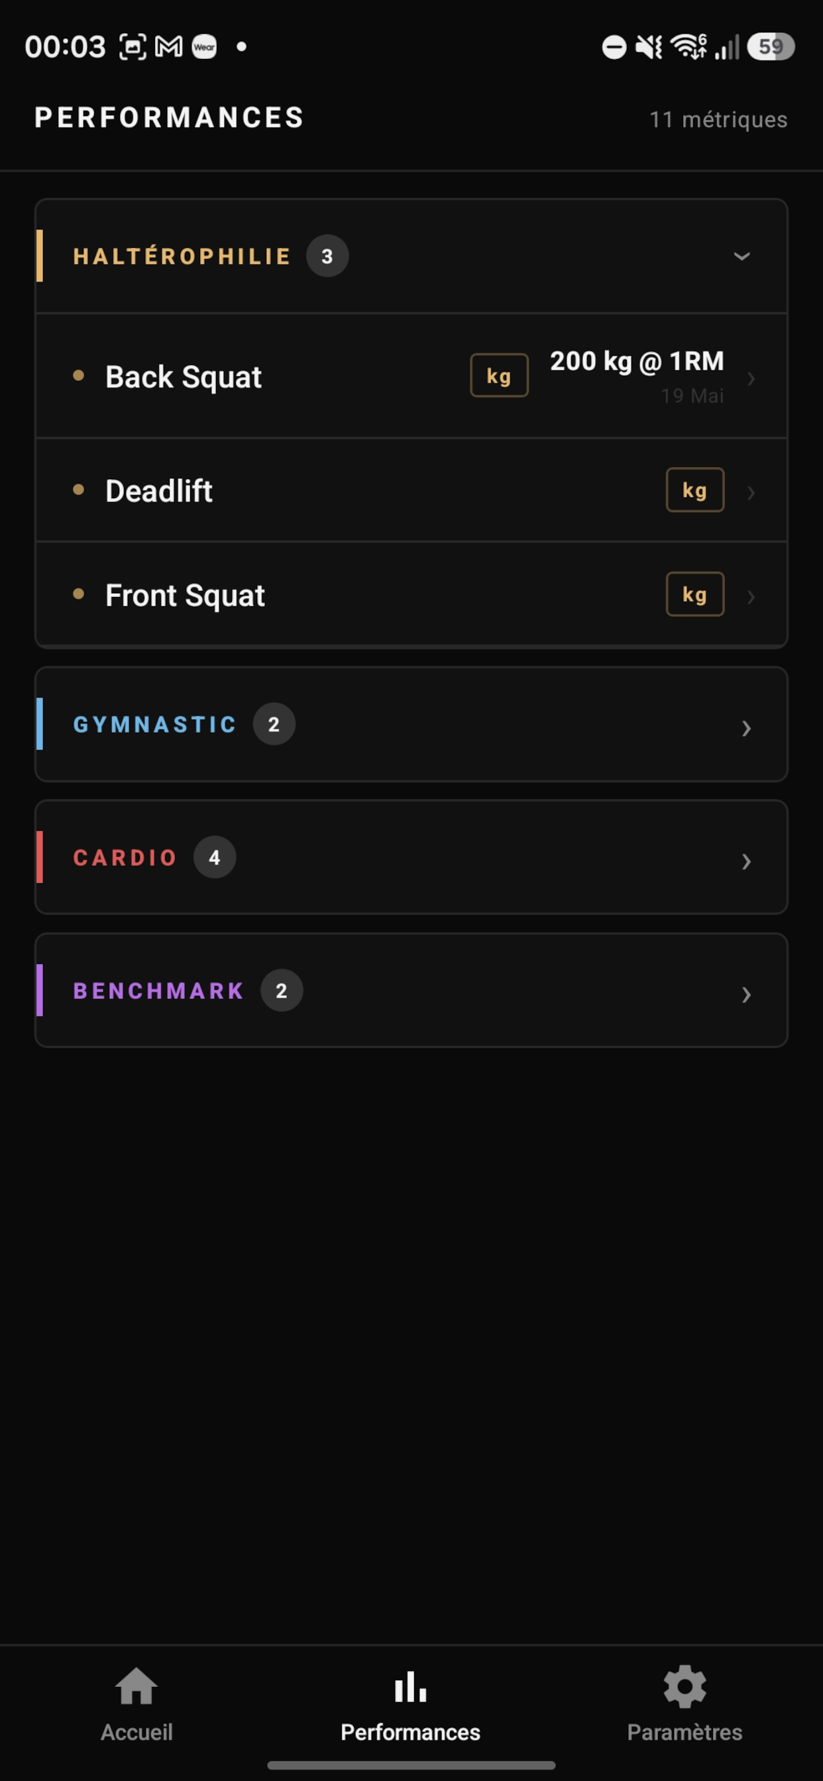Open the Accueil home icon

pos(137,1687)
